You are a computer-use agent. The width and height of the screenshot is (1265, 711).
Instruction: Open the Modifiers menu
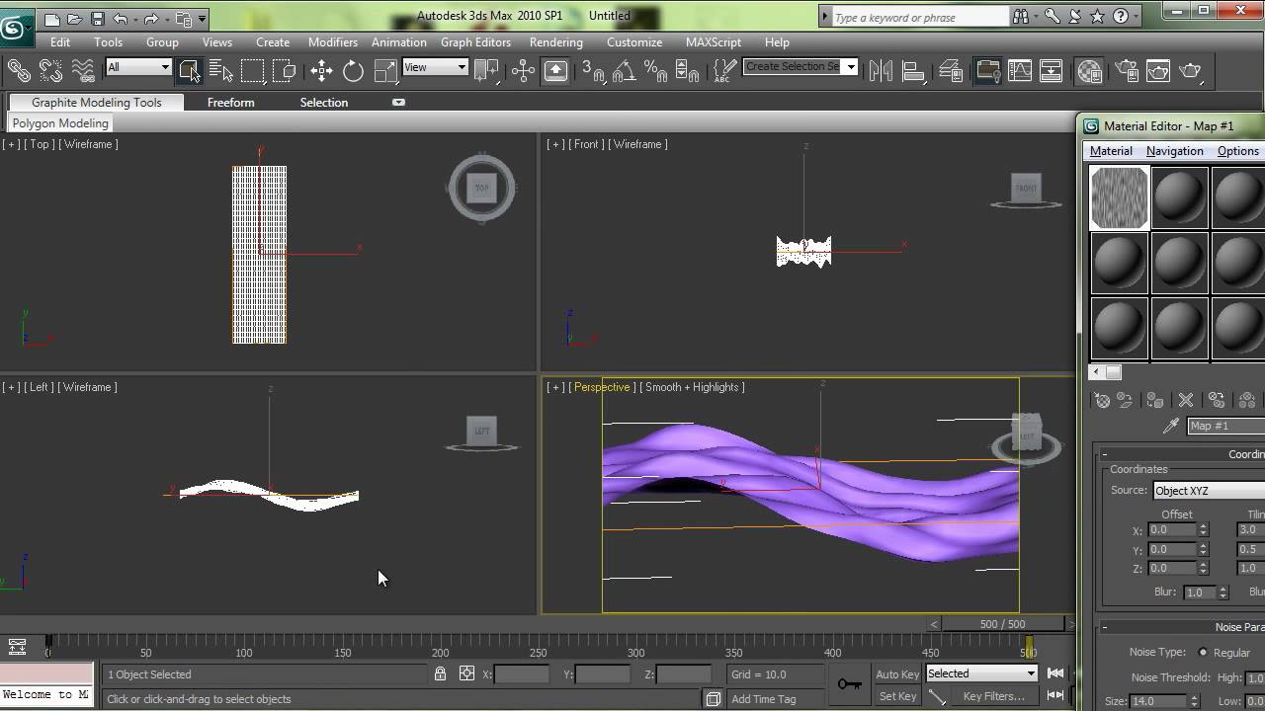332,42
